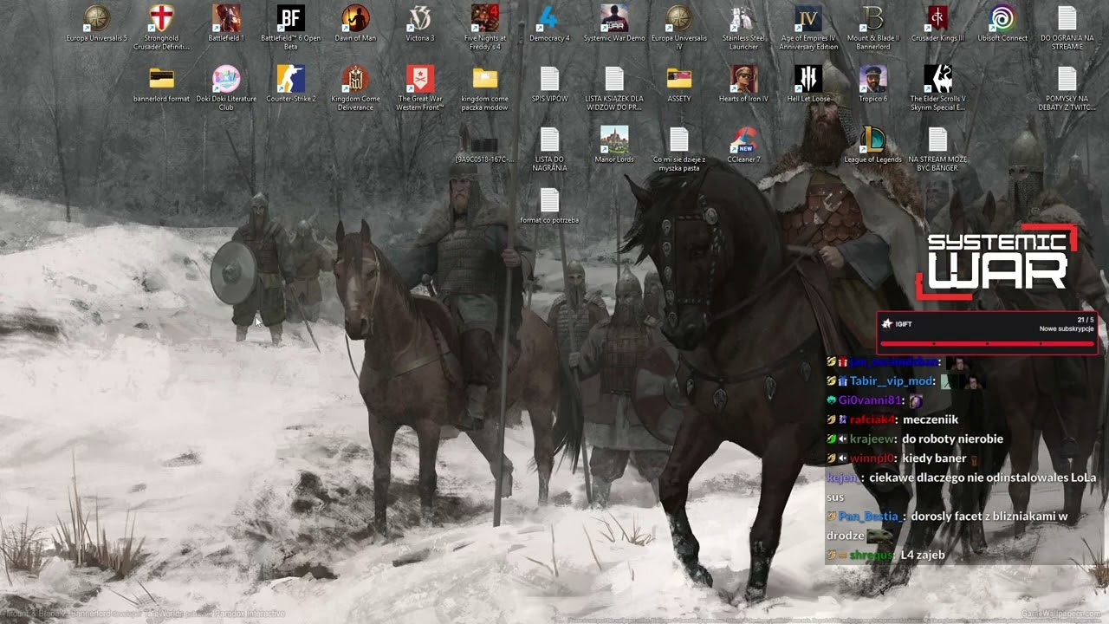Image resolution: width=1109 pixels, height=624 pixels.
Task: Click chat username Gi0vanni81
Action: point(871,400)
